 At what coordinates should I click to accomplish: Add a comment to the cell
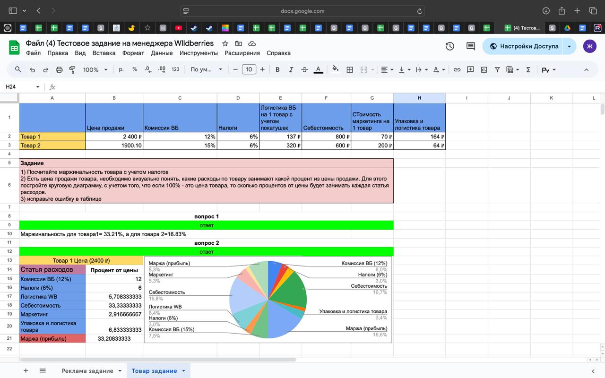470,69
